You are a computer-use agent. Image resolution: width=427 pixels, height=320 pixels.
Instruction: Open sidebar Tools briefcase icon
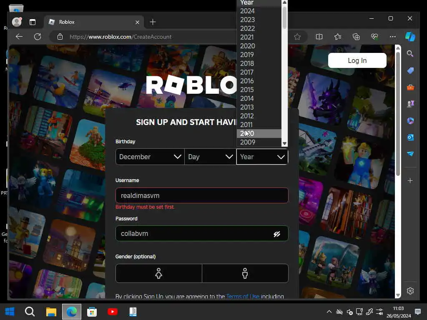click(410, 87)
